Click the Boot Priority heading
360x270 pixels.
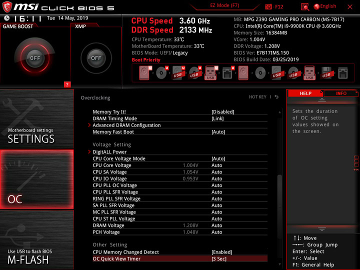(x=146, y=59)
